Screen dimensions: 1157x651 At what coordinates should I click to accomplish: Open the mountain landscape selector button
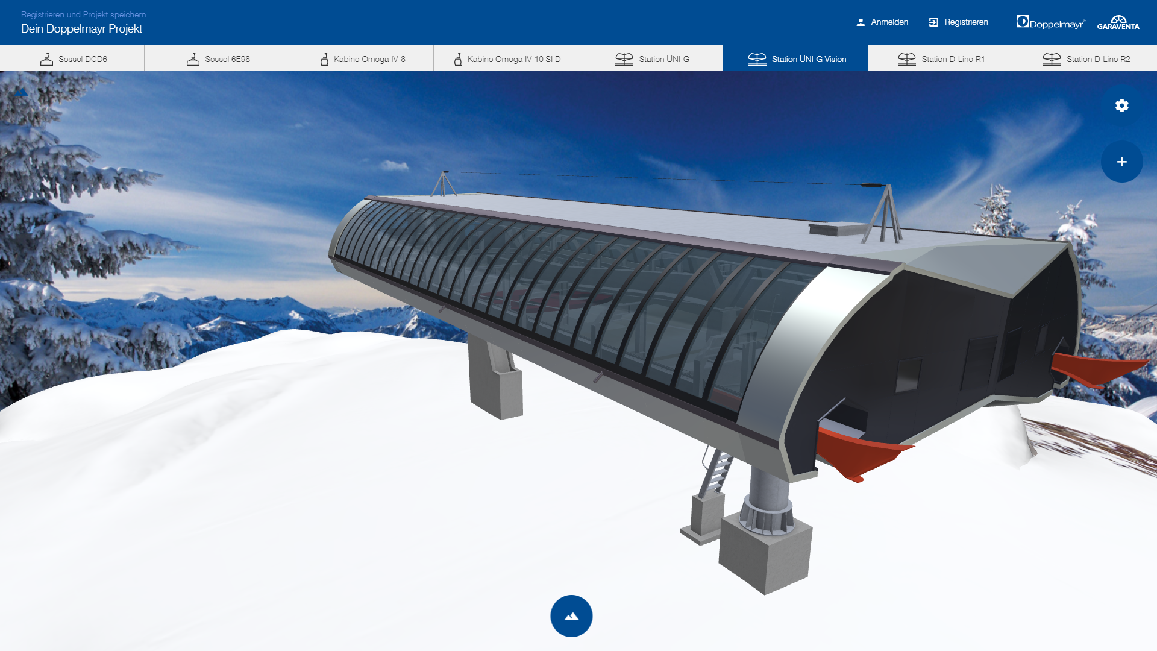coord(571,616)
